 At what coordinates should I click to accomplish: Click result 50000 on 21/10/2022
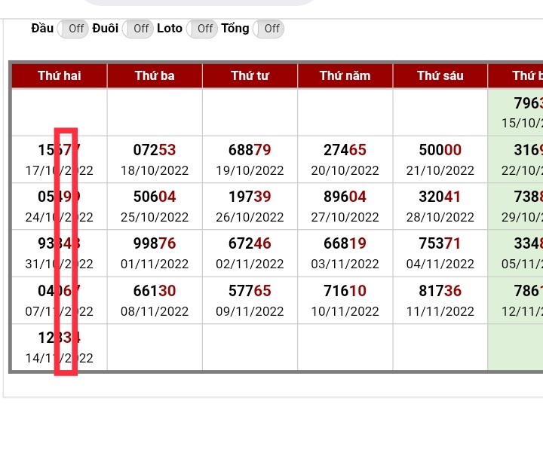click(x=440, y=150)
